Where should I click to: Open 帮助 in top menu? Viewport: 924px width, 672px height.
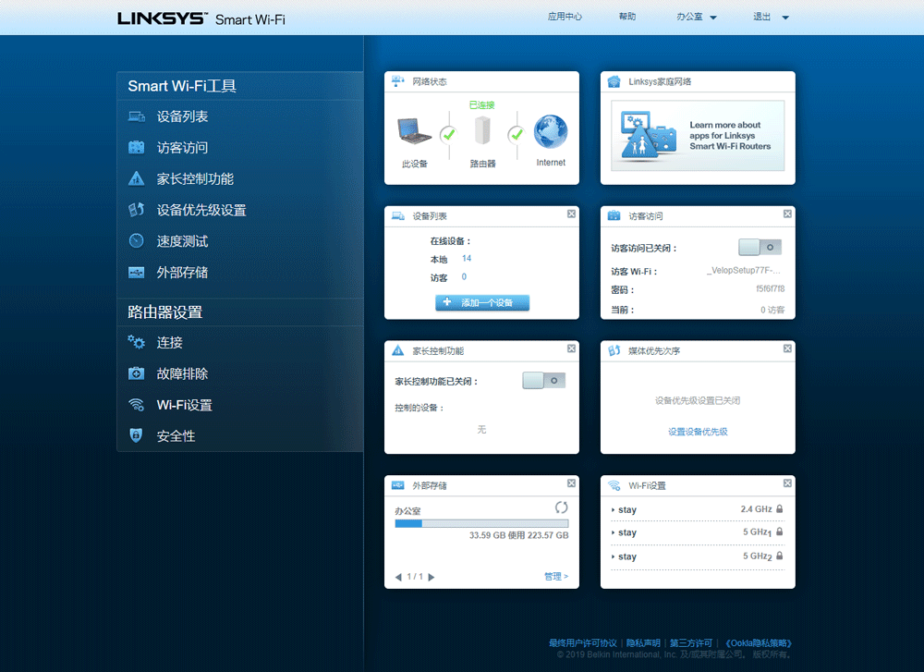(627, 17)
